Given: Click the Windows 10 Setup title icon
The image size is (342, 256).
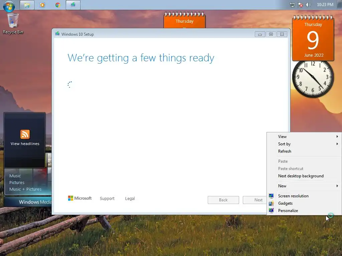Looking at the screenshot, I should point(57,34).
